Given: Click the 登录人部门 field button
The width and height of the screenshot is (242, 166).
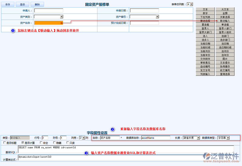Looking at the screenshot, I should [x=225, y=28].
